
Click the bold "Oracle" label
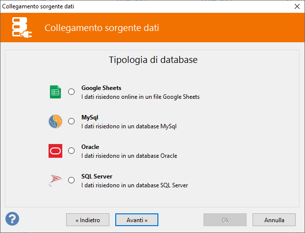[x=90, y=147]
